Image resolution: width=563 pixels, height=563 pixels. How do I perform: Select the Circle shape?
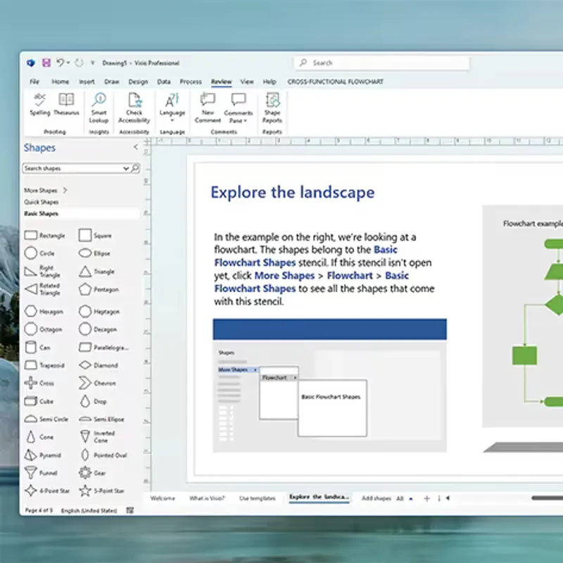tap(39, 253)
